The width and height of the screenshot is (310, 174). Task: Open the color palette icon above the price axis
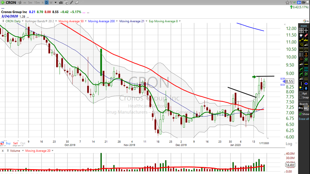[305, 21]
